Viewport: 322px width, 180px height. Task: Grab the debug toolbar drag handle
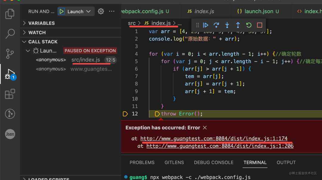(197, 25)
